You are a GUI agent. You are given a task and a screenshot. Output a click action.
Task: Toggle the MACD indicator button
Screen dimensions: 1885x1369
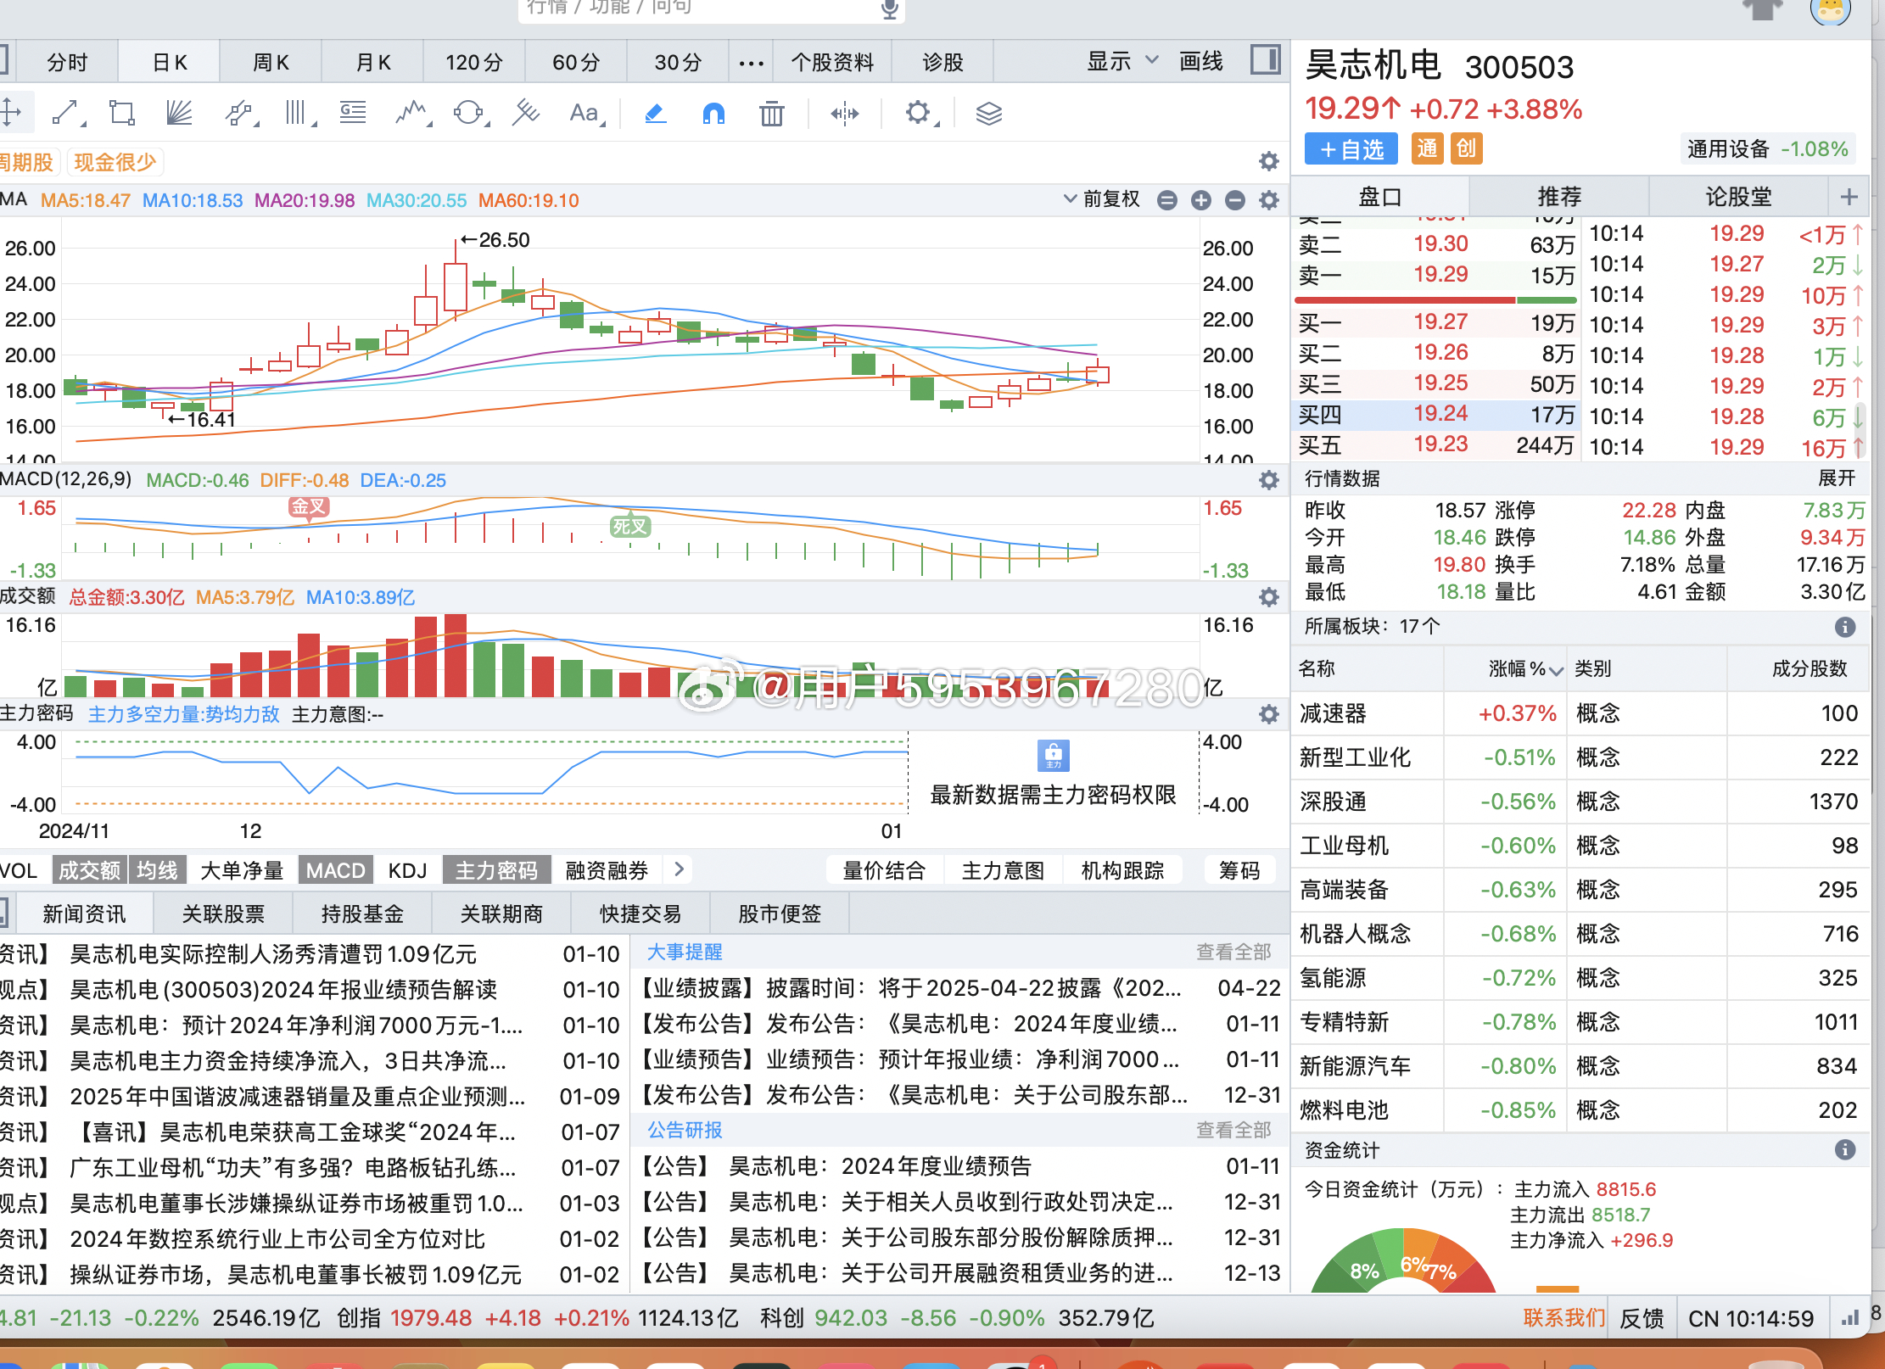pos(335,870)
